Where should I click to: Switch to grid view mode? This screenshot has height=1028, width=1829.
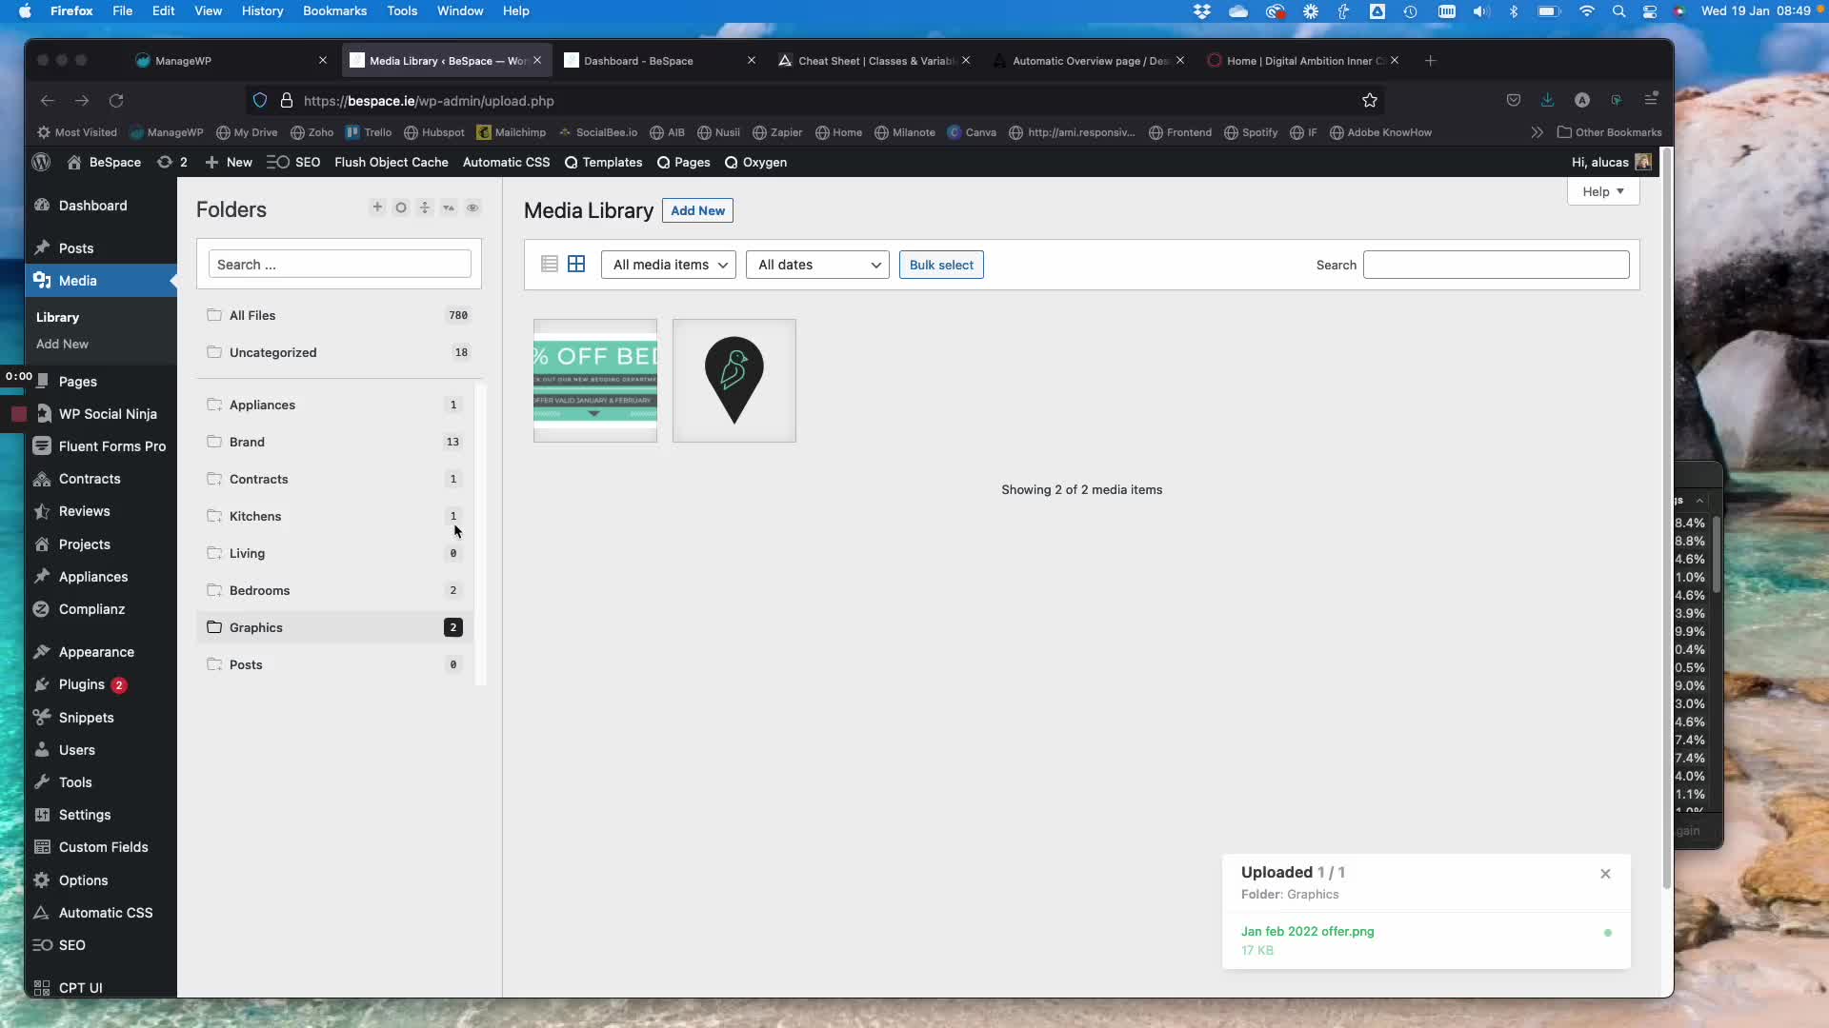tap(576, 265)
